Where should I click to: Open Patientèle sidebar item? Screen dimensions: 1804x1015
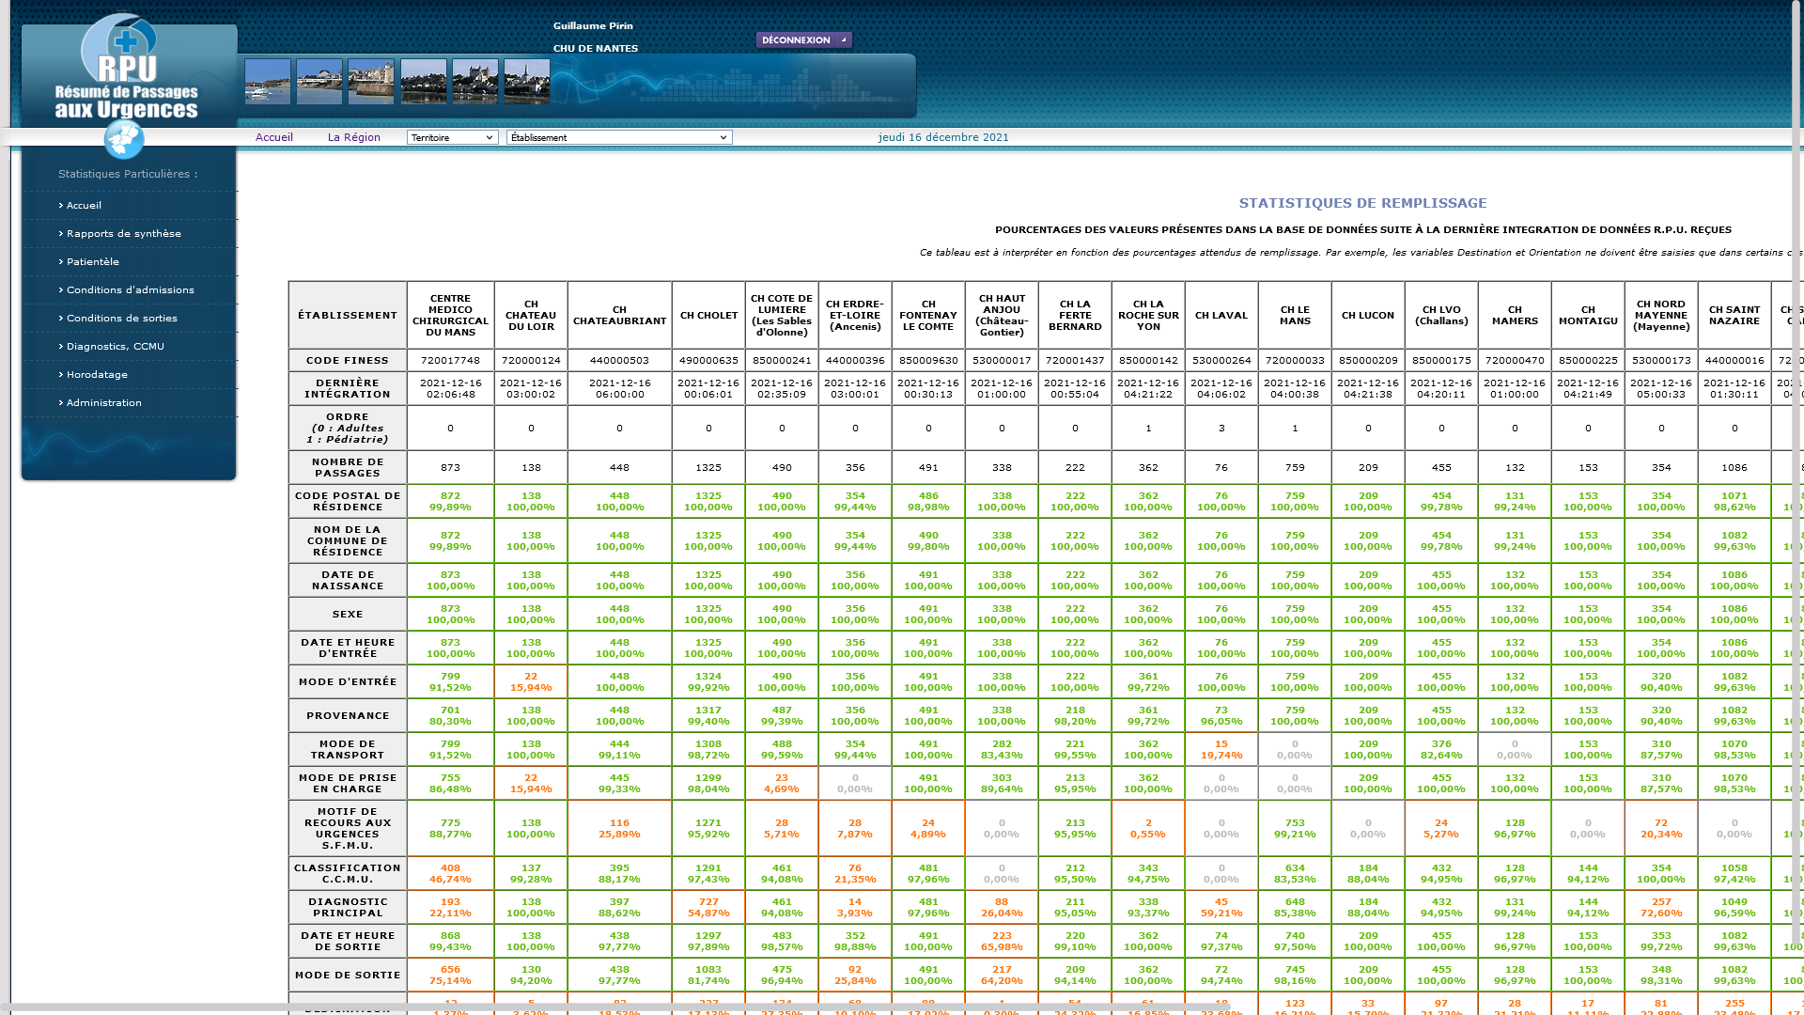click(92, 261)
